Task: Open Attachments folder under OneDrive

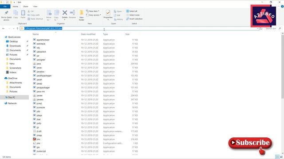Action: click(x=16, y=83)
